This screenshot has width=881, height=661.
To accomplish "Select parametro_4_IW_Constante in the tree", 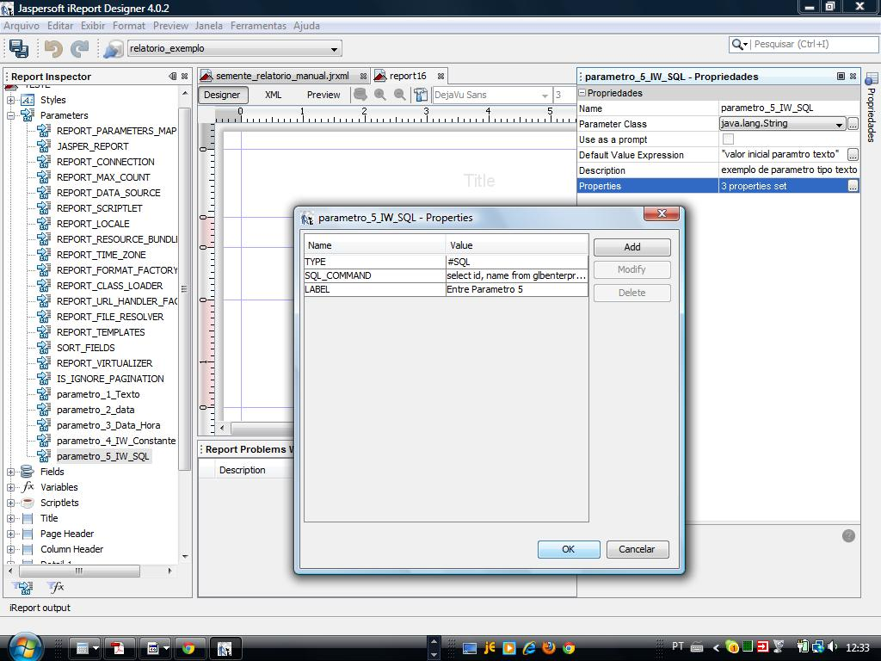I will [116, 442].
